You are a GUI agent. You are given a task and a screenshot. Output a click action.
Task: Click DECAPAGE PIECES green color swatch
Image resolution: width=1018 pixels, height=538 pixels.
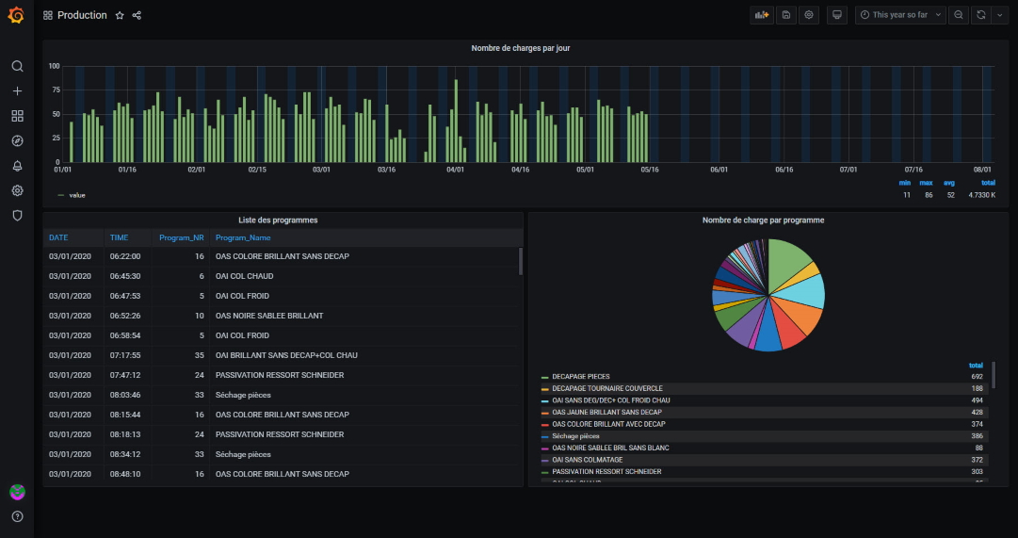tap(545, 377)
